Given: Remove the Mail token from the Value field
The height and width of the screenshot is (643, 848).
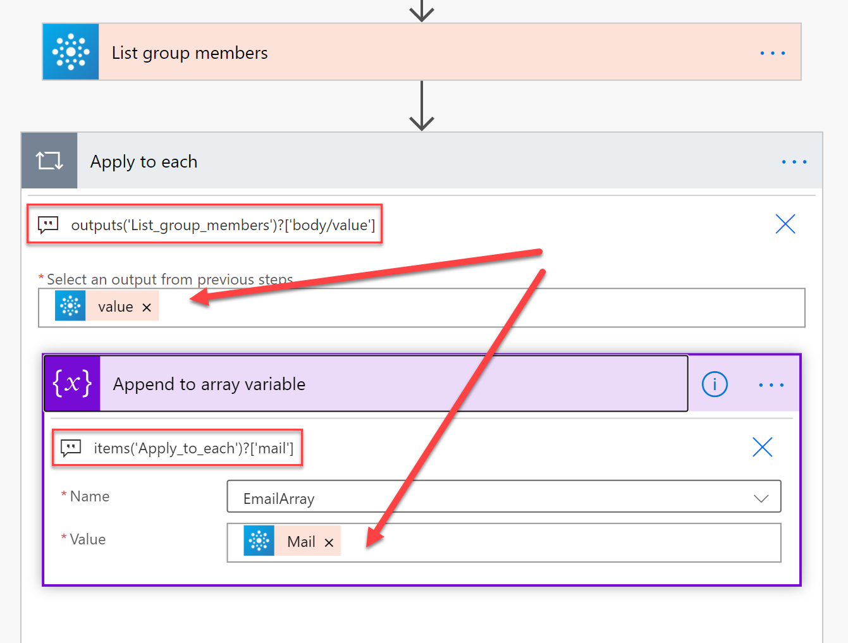Looking at the screenshot, I should pyautogui.click(x=329, y=542).
